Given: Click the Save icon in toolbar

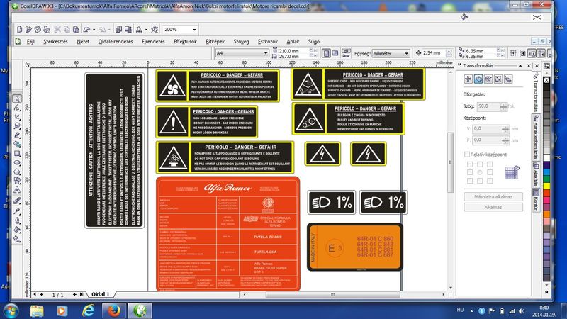Looking at the screenshot, I should [x=38, y=29].
